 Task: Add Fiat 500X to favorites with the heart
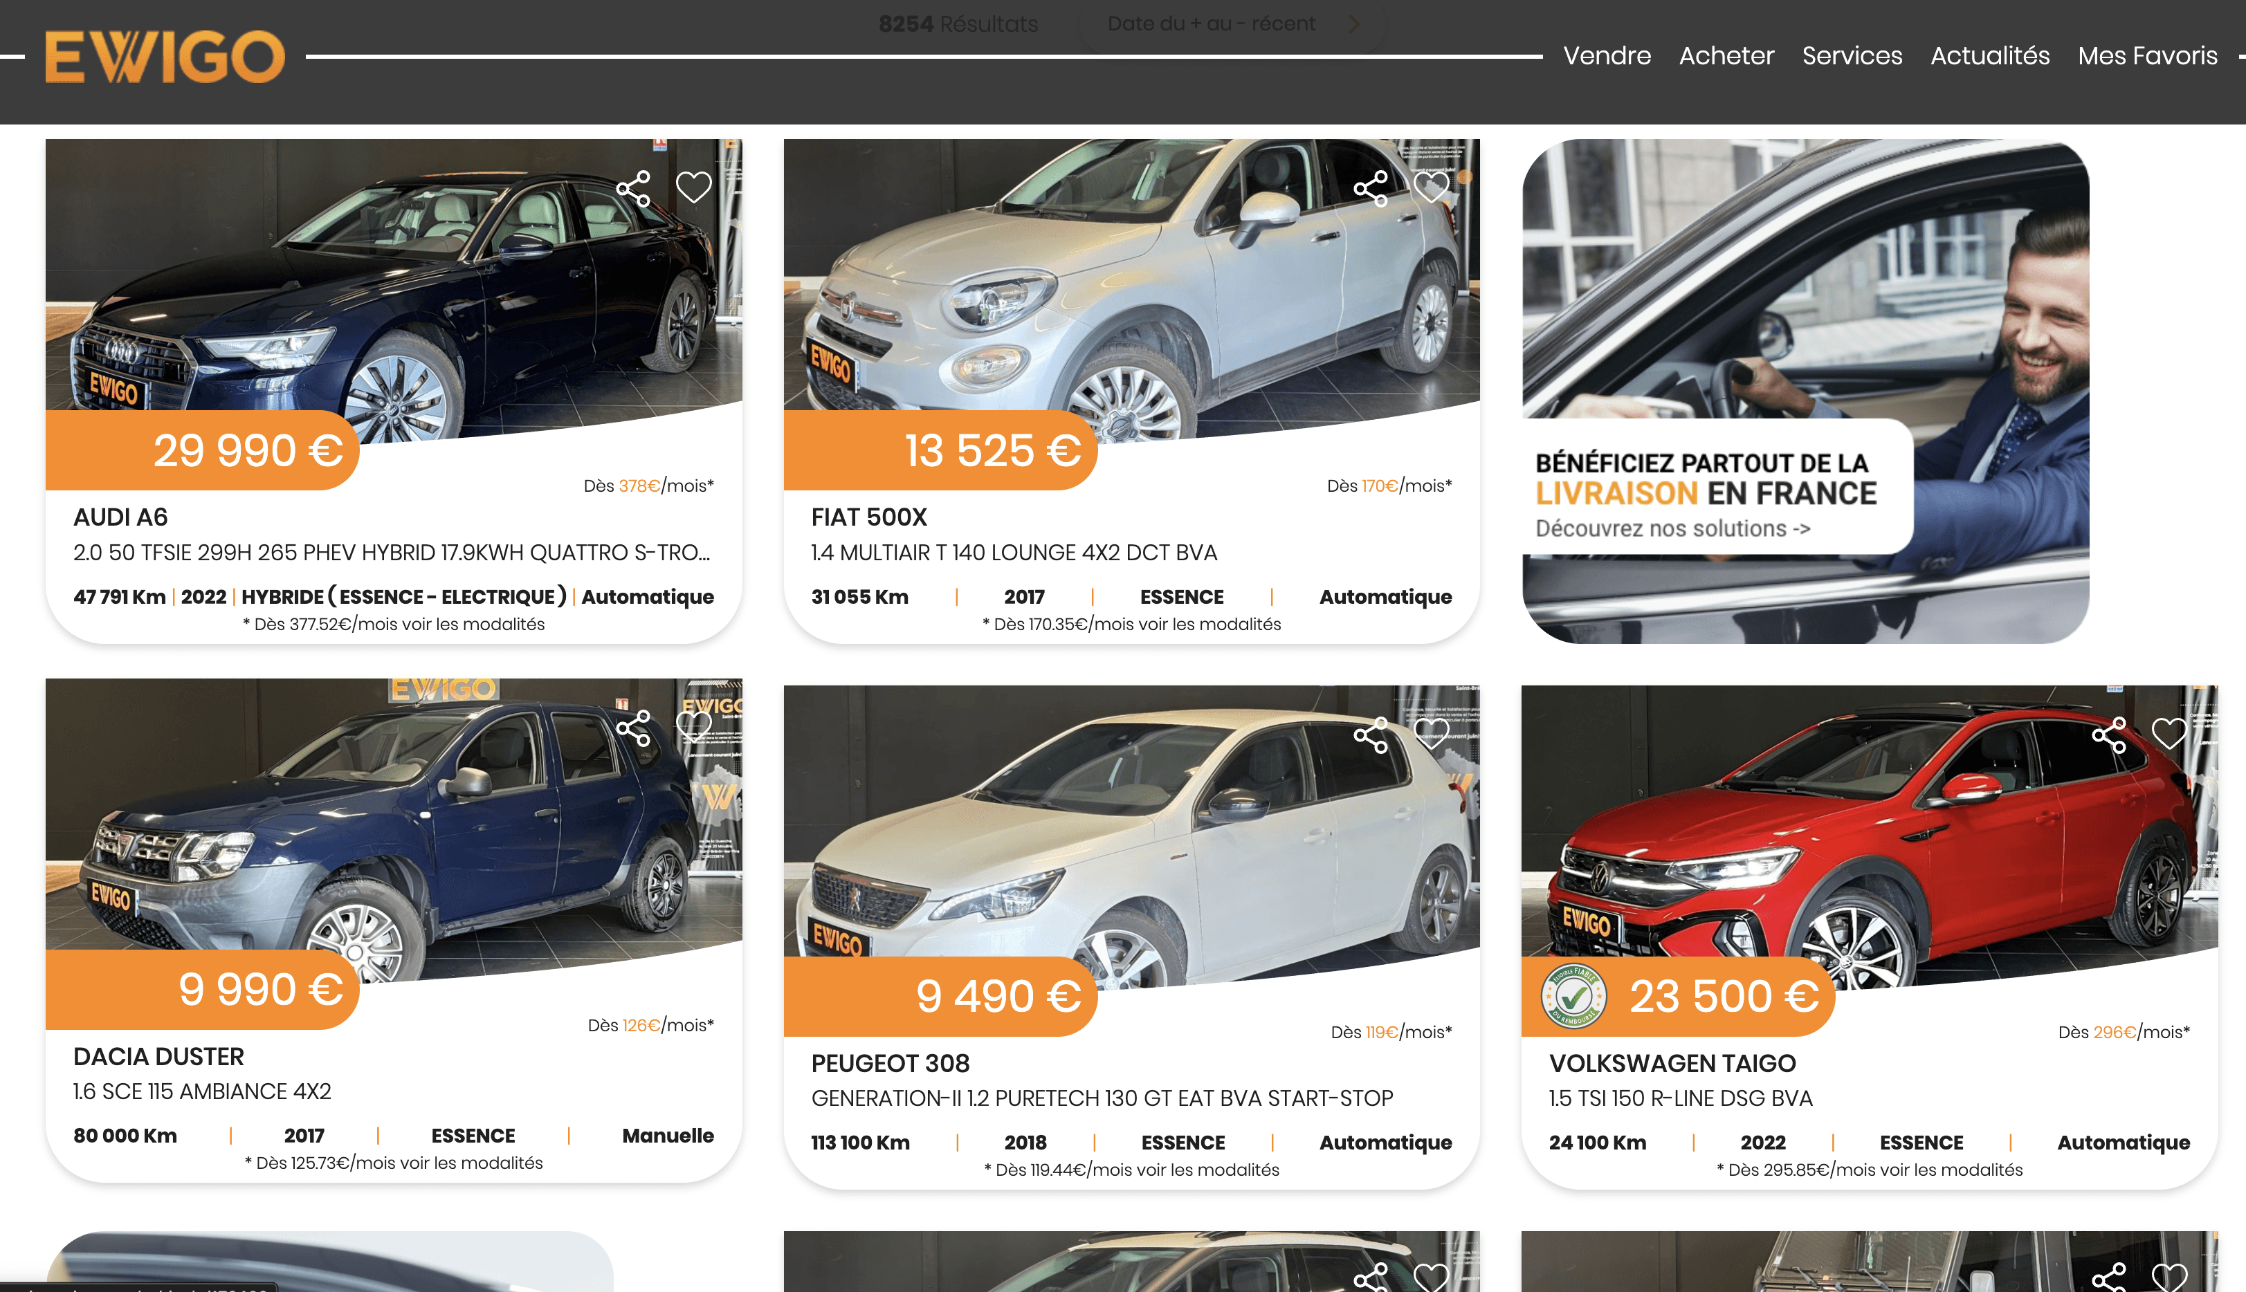point(1431,187)
